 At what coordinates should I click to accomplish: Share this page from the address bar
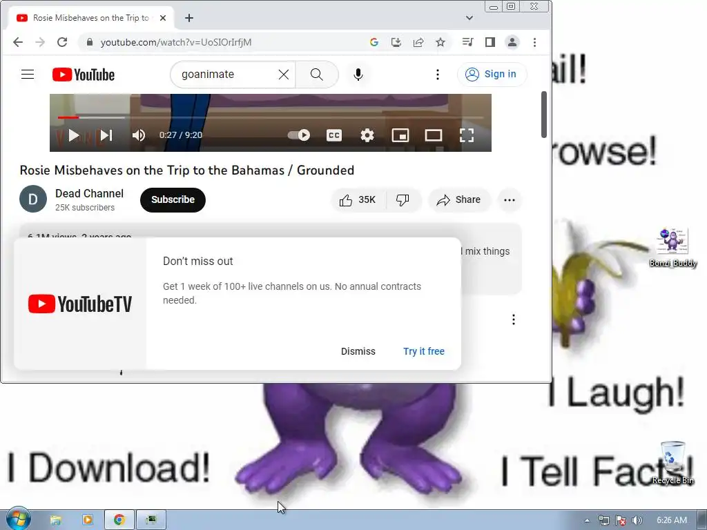(418, 42)
